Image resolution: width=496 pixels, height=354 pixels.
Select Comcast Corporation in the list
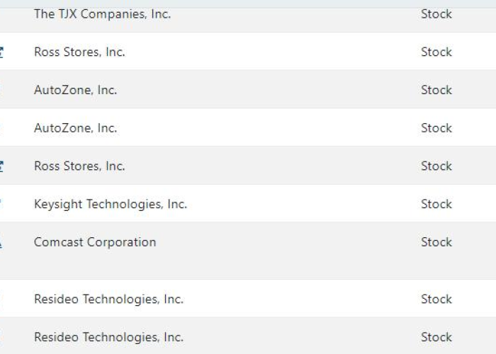tap(95, 242)
